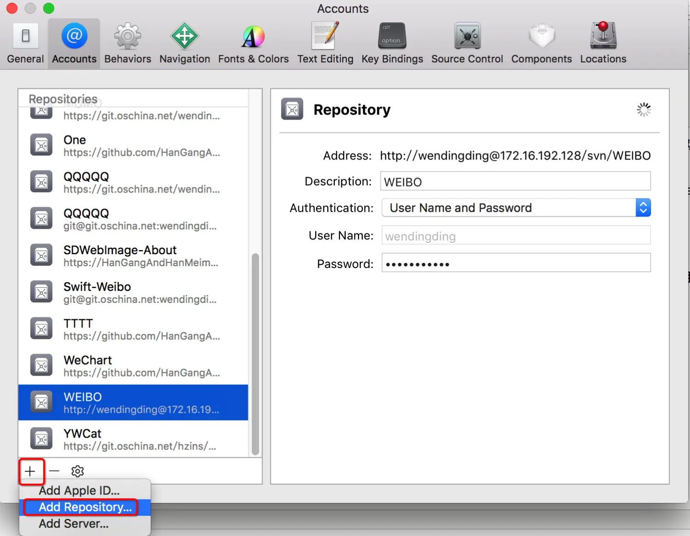Open Components preferences pane
Viewport: 690px width, 536px height.
[541, 44]
